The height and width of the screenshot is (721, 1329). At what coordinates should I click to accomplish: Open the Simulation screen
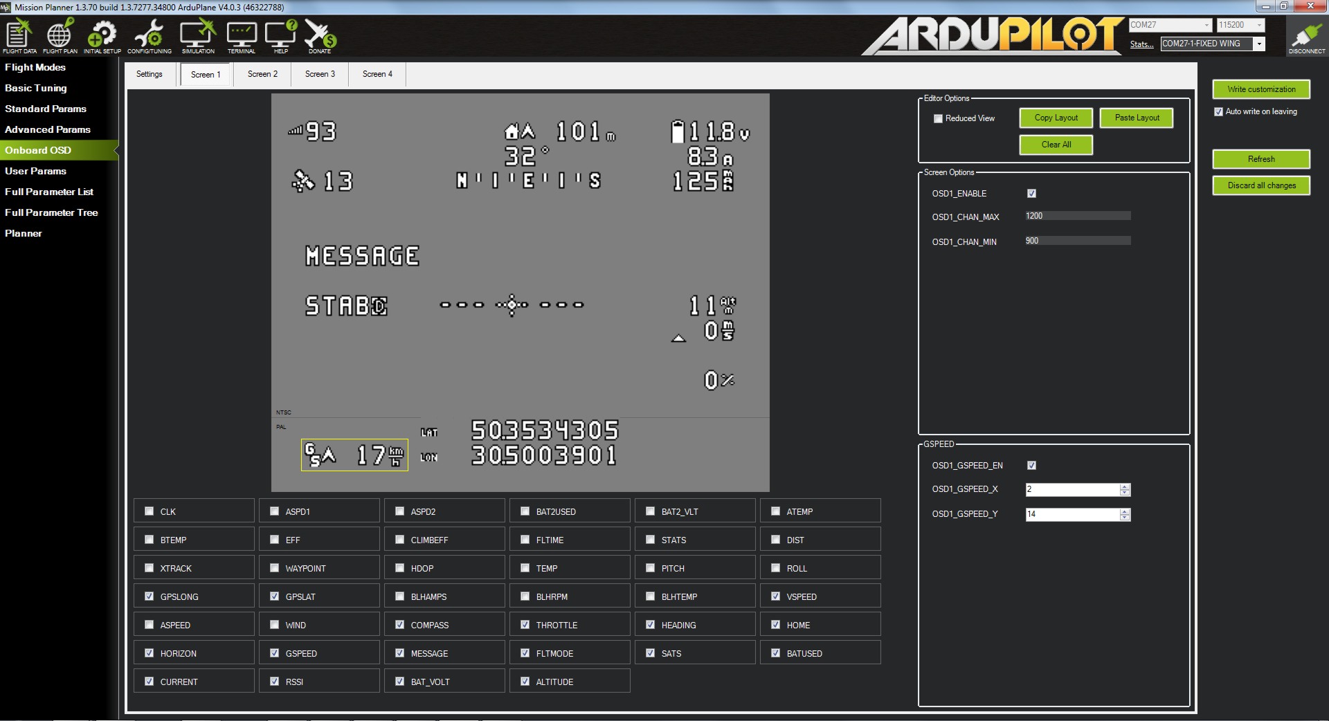198,36
